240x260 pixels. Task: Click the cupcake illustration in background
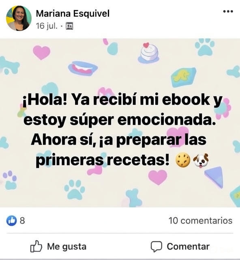coord(149,53)
